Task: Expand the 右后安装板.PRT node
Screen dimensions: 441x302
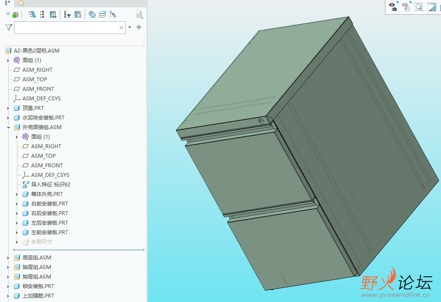Action: click(17, 213)
